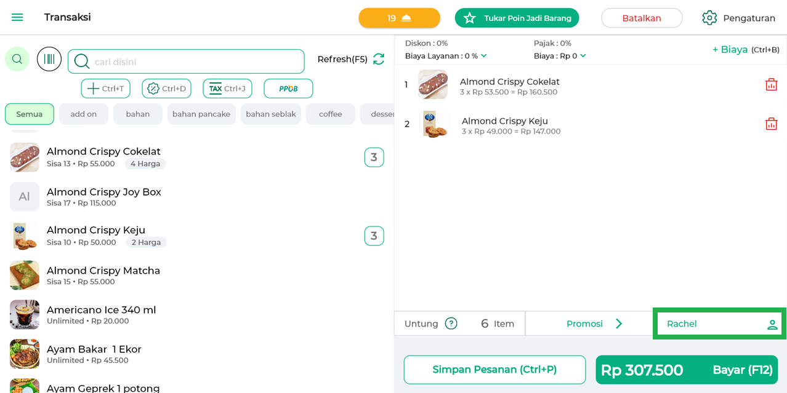
Task: Click Simpan Pesanan button
Action: click(x=494, y=370)
